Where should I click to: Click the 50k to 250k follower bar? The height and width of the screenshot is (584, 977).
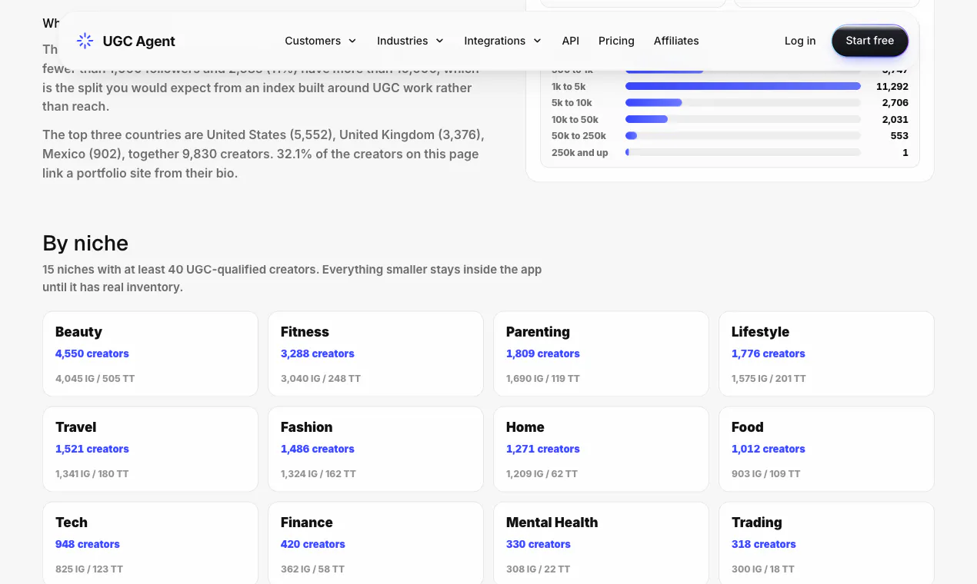pos(743,136)
